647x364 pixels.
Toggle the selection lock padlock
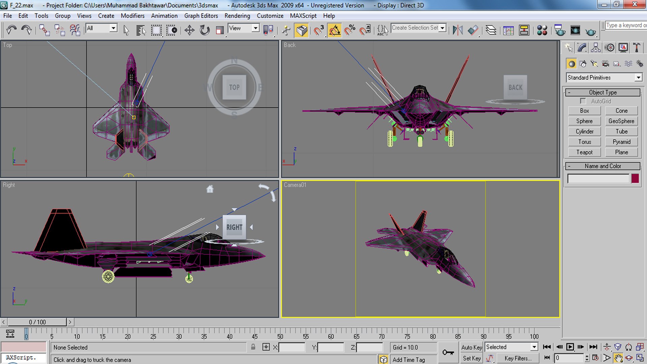click(253, 347)
